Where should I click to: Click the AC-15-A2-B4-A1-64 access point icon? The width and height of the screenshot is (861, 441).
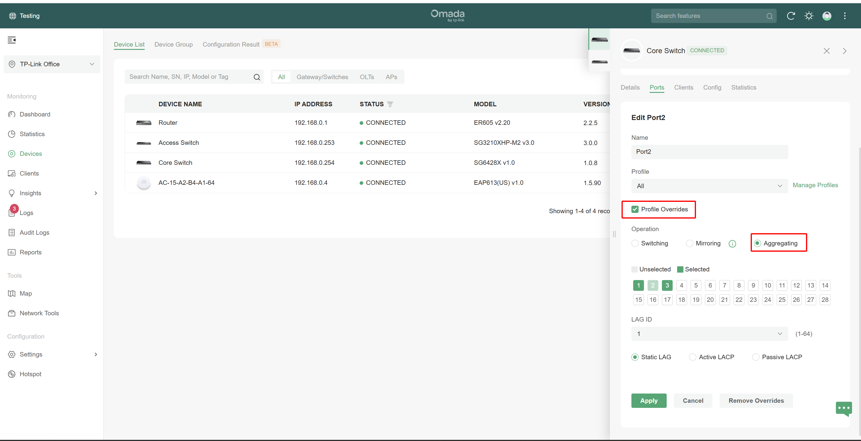[x=144, y=183]
